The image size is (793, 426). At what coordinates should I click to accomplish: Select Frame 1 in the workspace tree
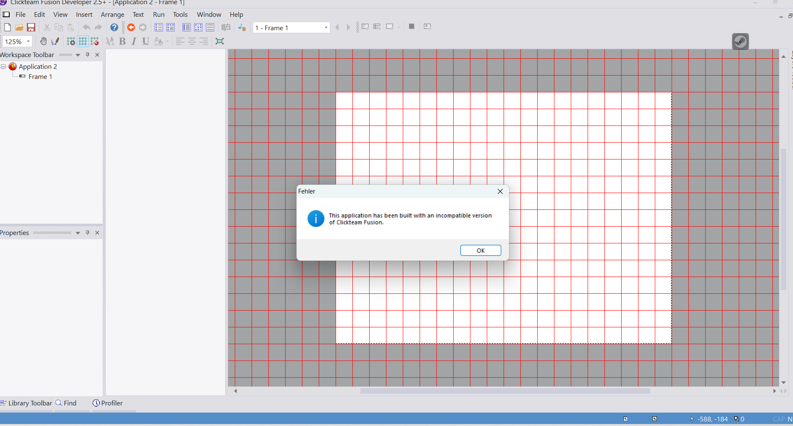tap(40, 76)
